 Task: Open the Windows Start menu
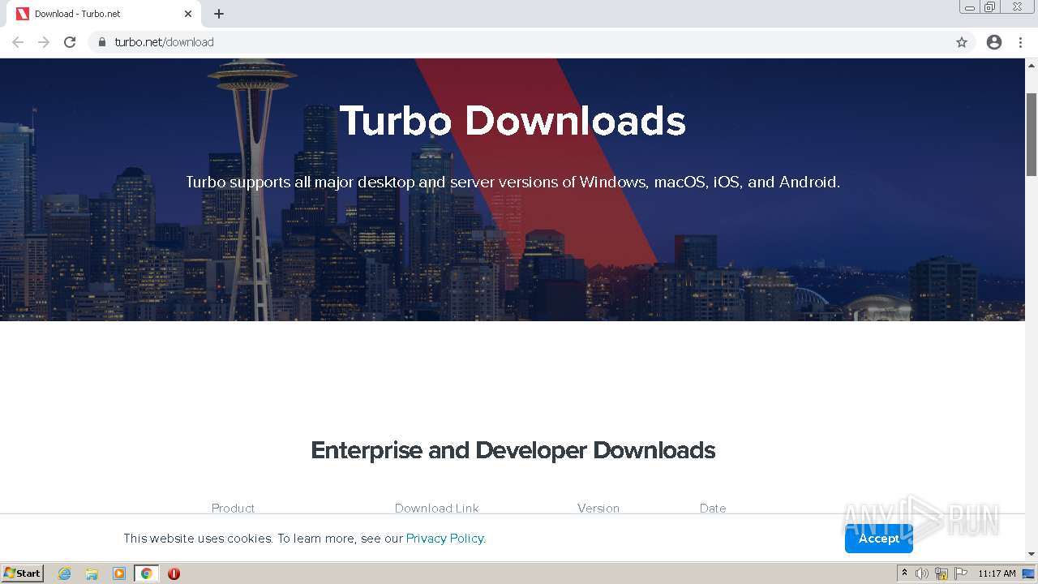coord(22,573)
